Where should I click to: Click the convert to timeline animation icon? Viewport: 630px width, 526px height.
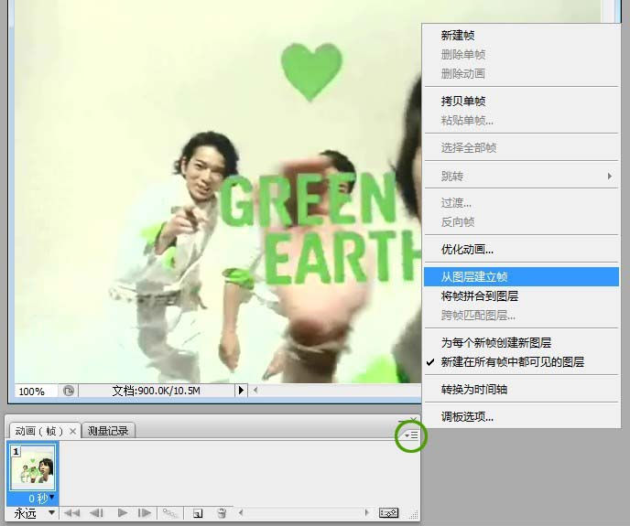pyautogui.click(x=388, y=513)
